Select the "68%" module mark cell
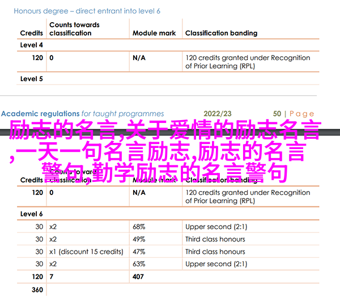This screenshot has height=297, width=340. tap(139, 227)
